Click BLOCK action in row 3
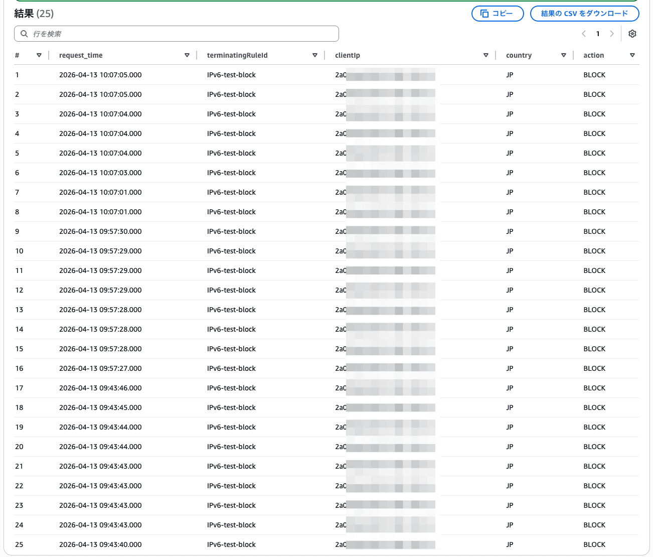 click(x=594, y=114)
